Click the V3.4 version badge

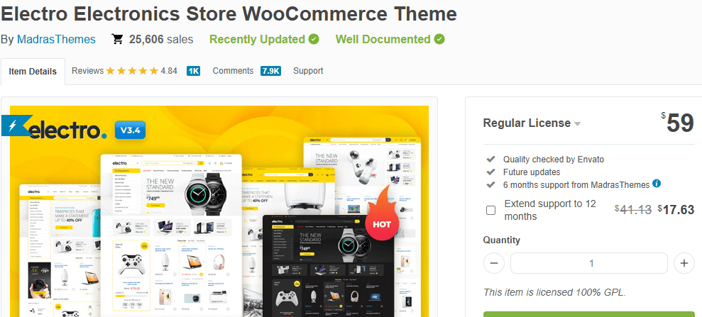[130, 131]
